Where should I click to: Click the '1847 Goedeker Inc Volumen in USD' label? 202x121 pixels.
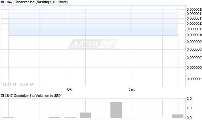(x=33, y=96)
